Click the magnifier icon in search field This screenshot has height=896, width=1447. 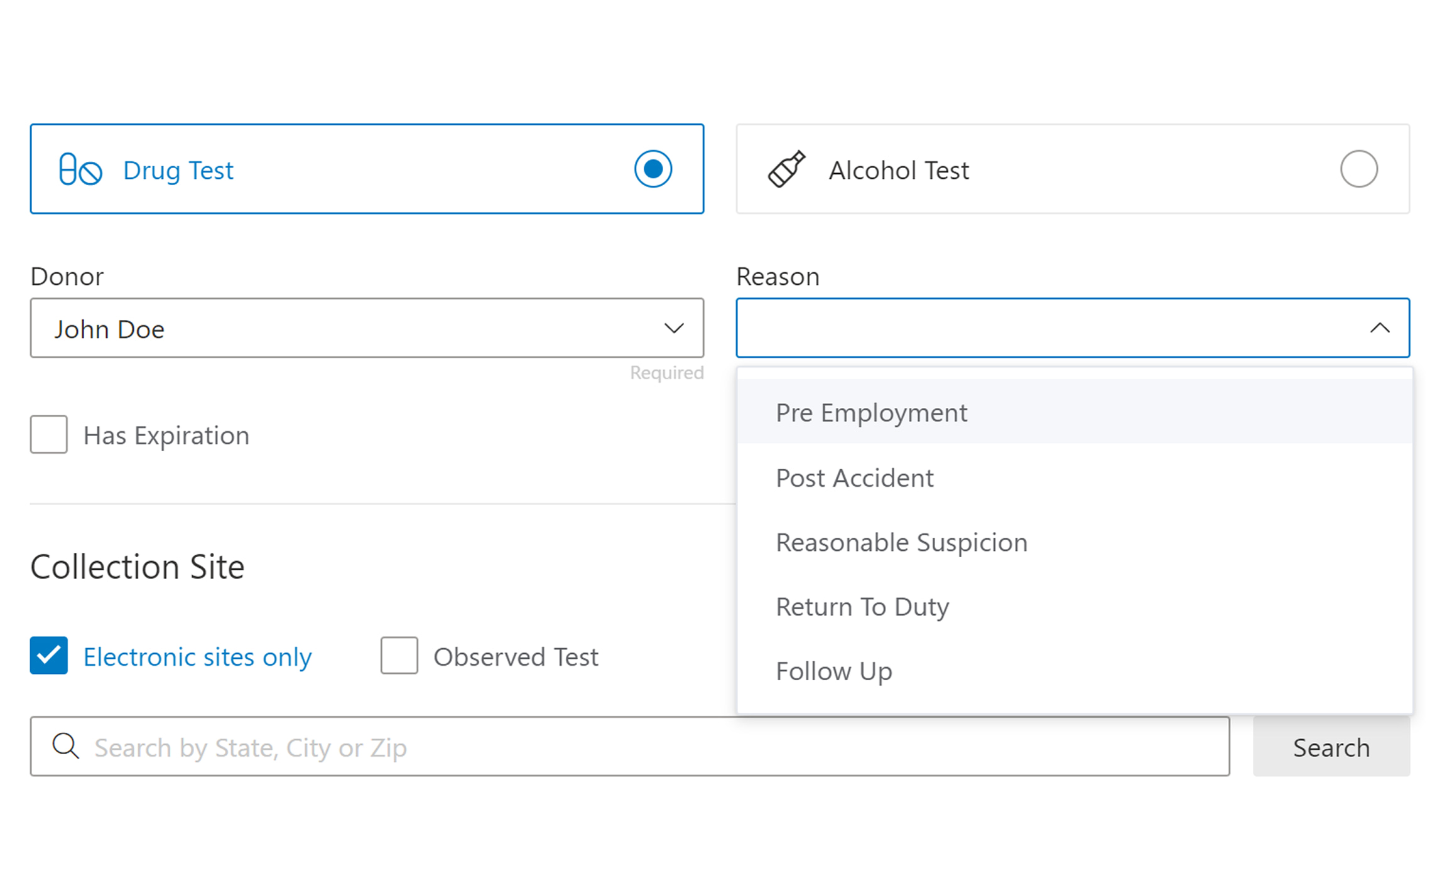pyautogui.click(x=65, y=746)
